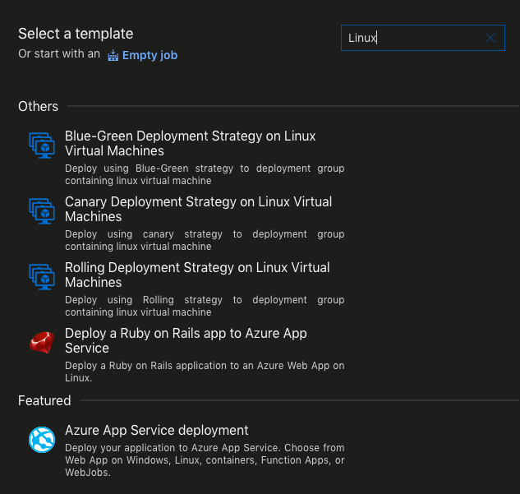Click the Select a template heading

[76, 34]
